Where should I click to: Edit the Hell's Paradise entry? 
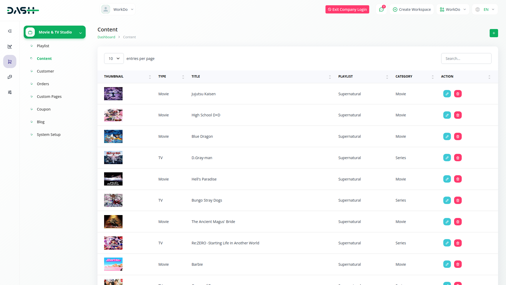pyautogui.click(x=447, y=179)
